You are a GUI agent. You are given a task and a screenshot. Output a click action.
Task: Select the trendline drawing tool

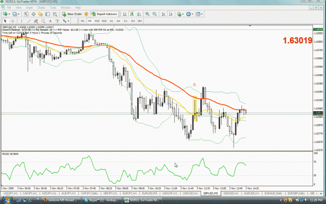point(29,21)
